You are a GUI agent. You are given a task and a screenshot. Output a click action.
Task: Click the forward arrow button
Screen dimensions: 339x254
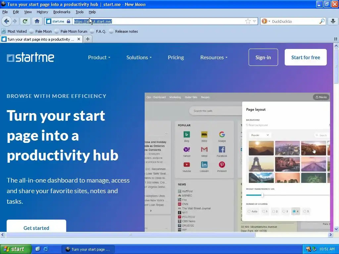[15, 21]
